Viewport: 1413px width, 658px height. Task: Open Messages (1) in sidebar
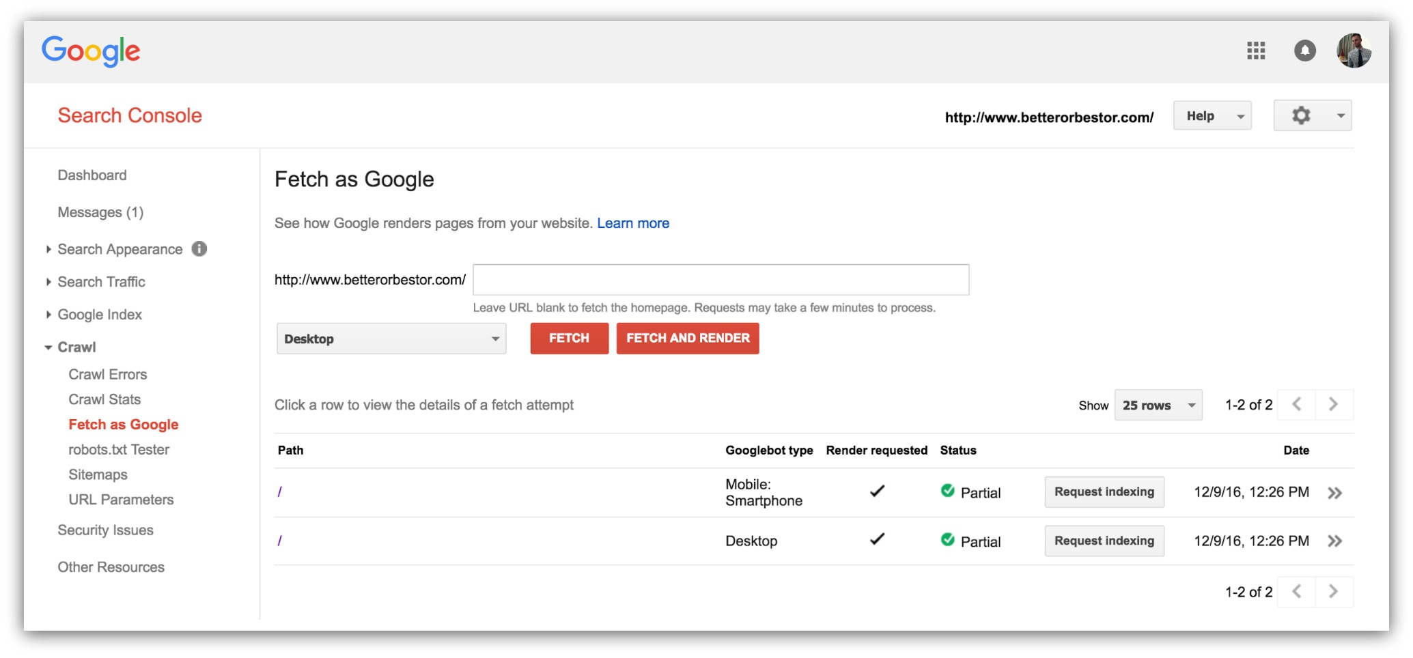100,212
